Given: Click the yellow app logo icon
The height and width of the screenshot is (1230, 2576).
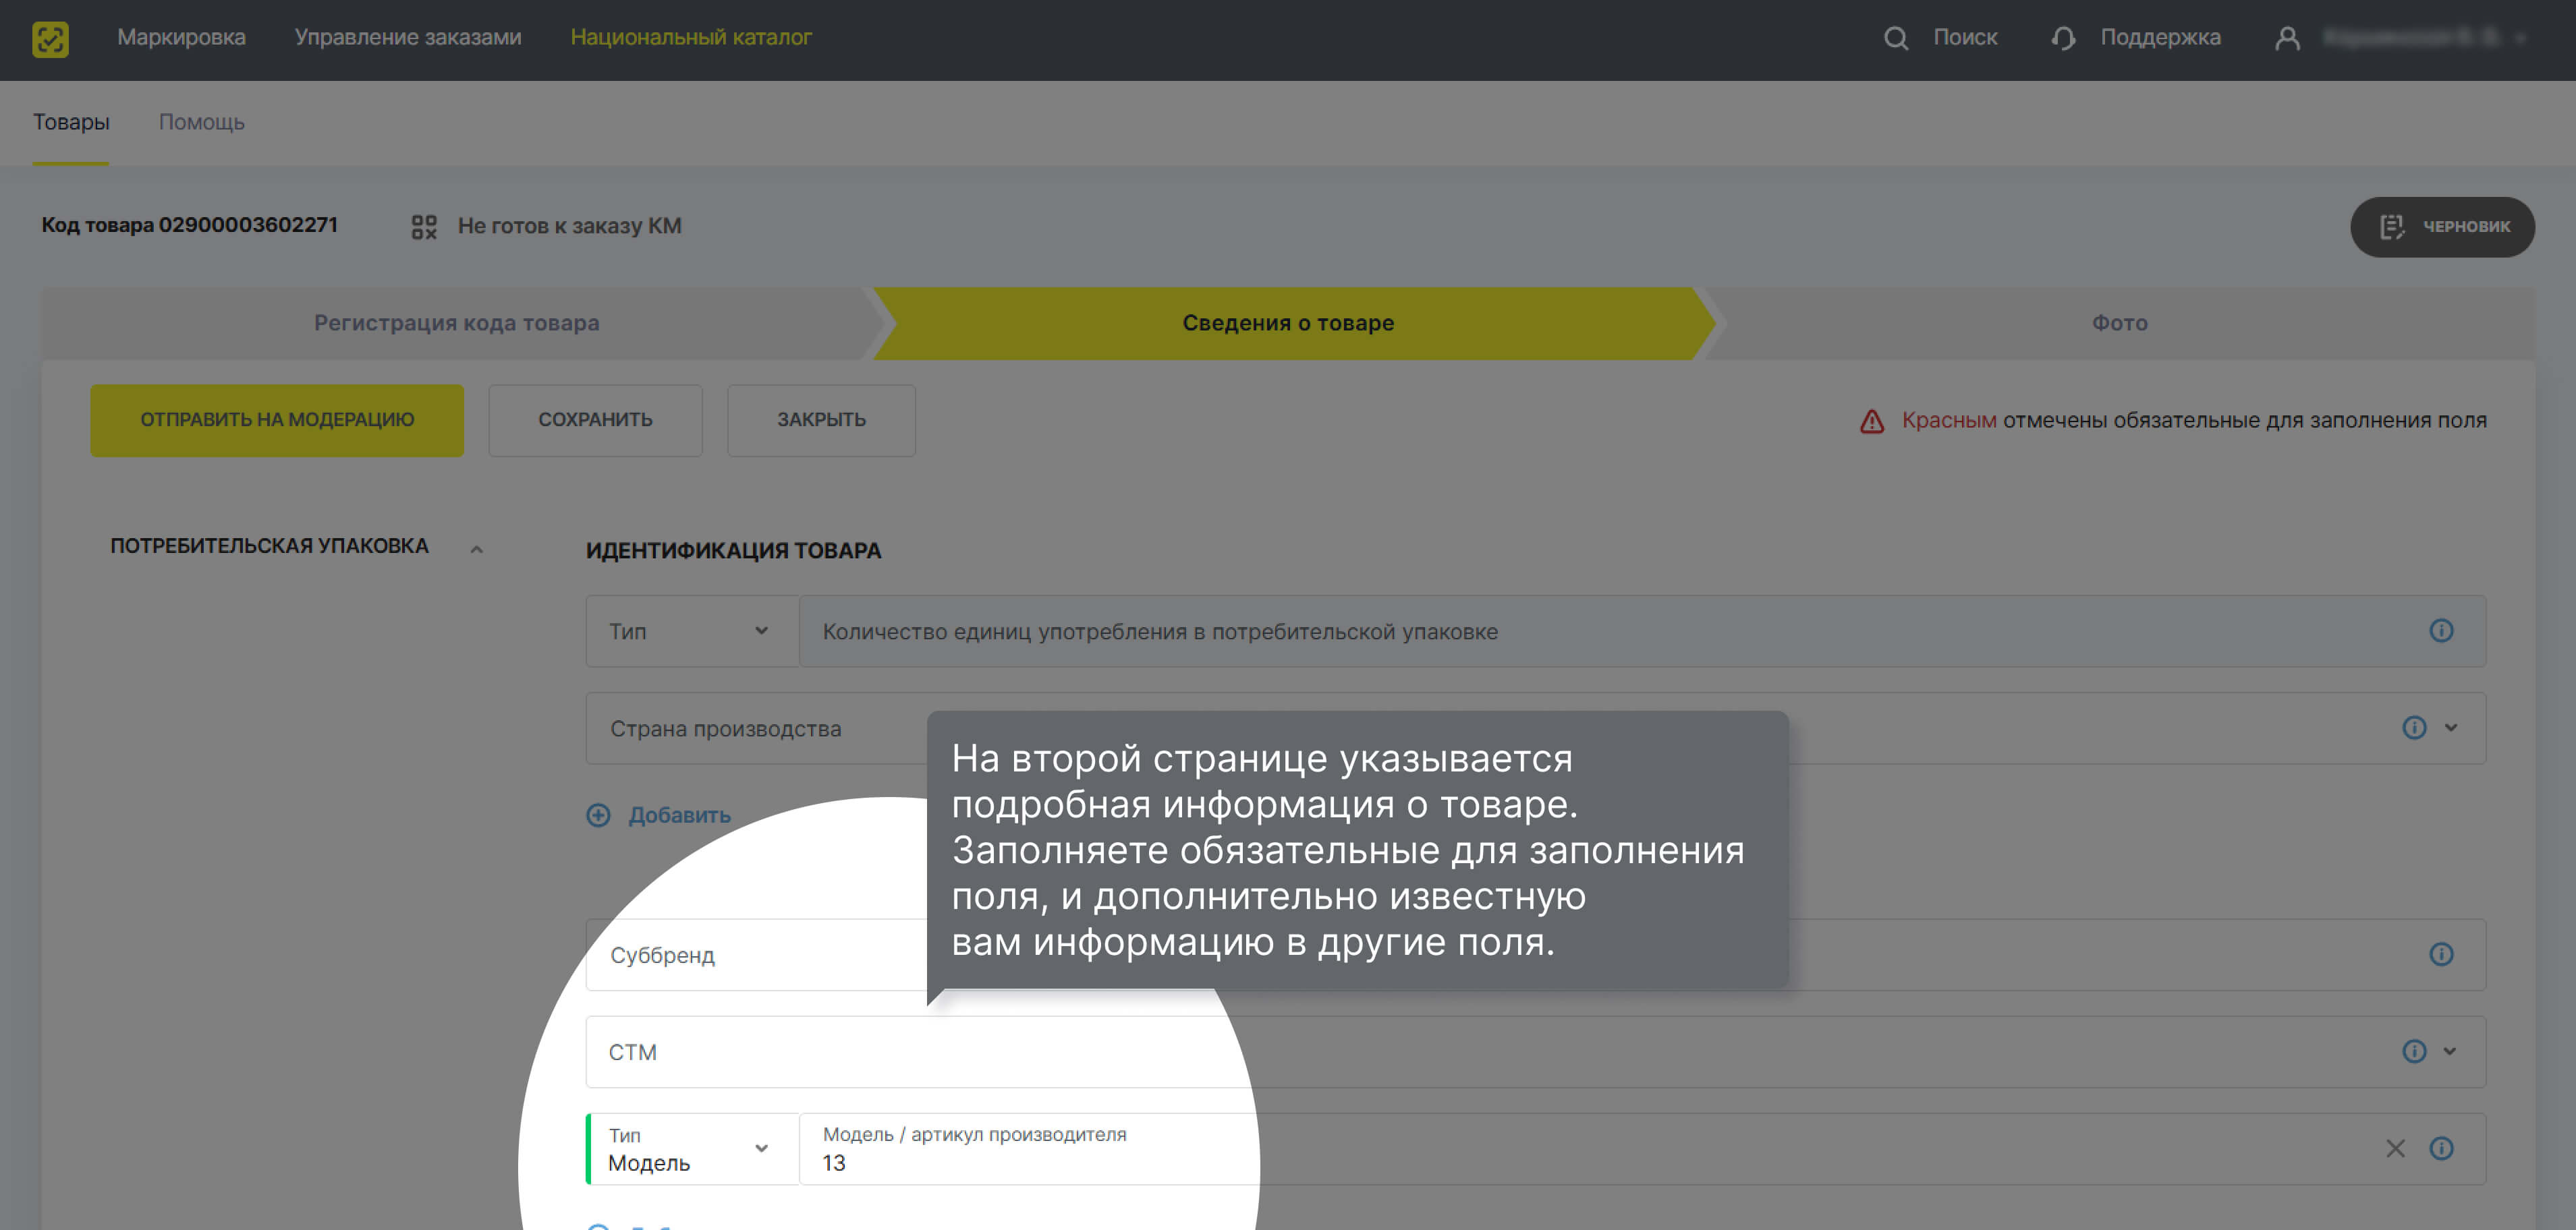Looking at the screenshot, I should pyautogui.click(x=52, y=39).
